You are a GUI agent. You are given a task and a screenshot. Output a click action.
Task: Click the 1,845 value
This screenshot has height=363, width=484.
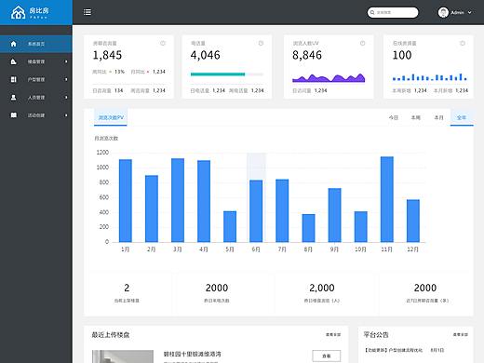coord(107,55)
